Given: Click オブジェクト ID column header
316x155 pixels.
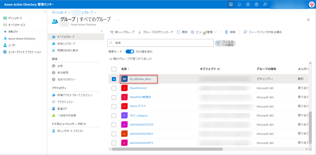Looking at the screenshot, I should point(210,69).
